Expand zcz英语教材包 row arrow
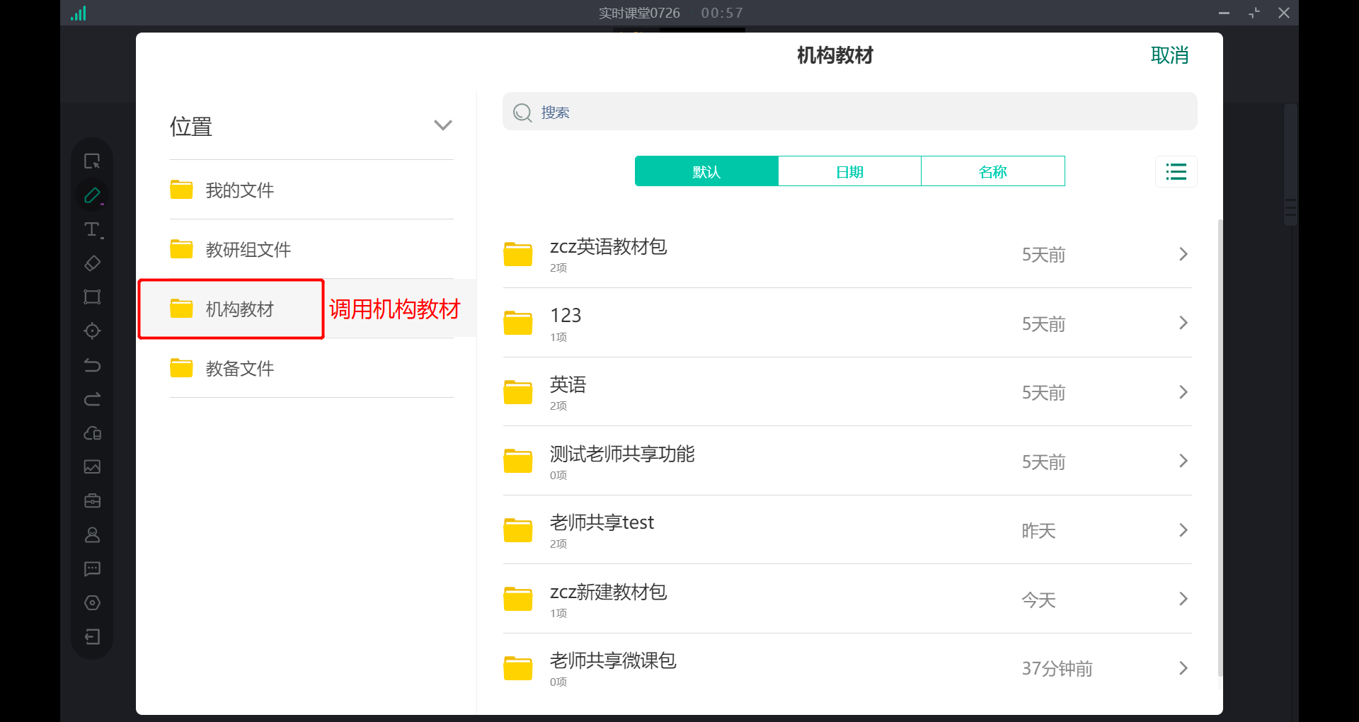Viewport: 1359px width, 722px height. [1183, 254]
